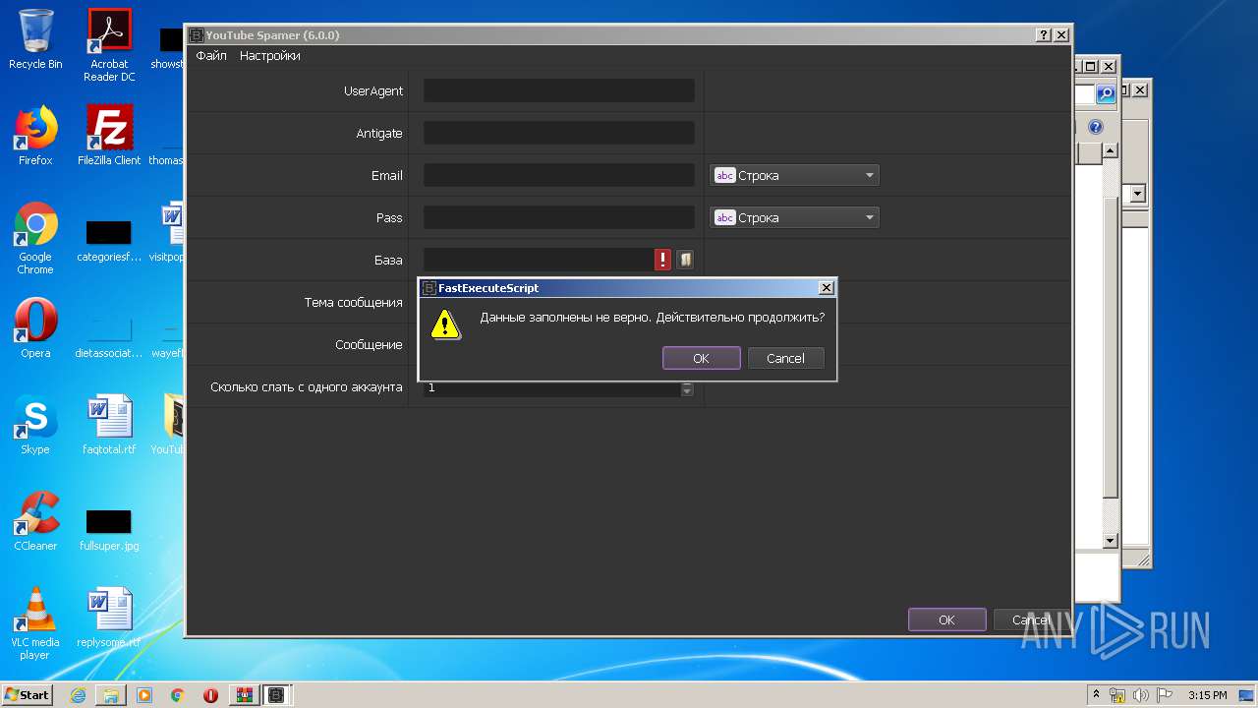Open Skype desktop shortcut

pyautogui.click(x=35, y=425)
